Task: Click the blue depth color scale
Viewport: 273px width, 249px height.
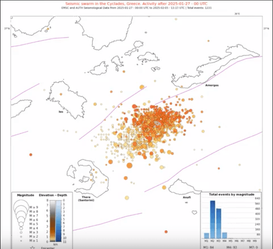Action: point(58,221)
